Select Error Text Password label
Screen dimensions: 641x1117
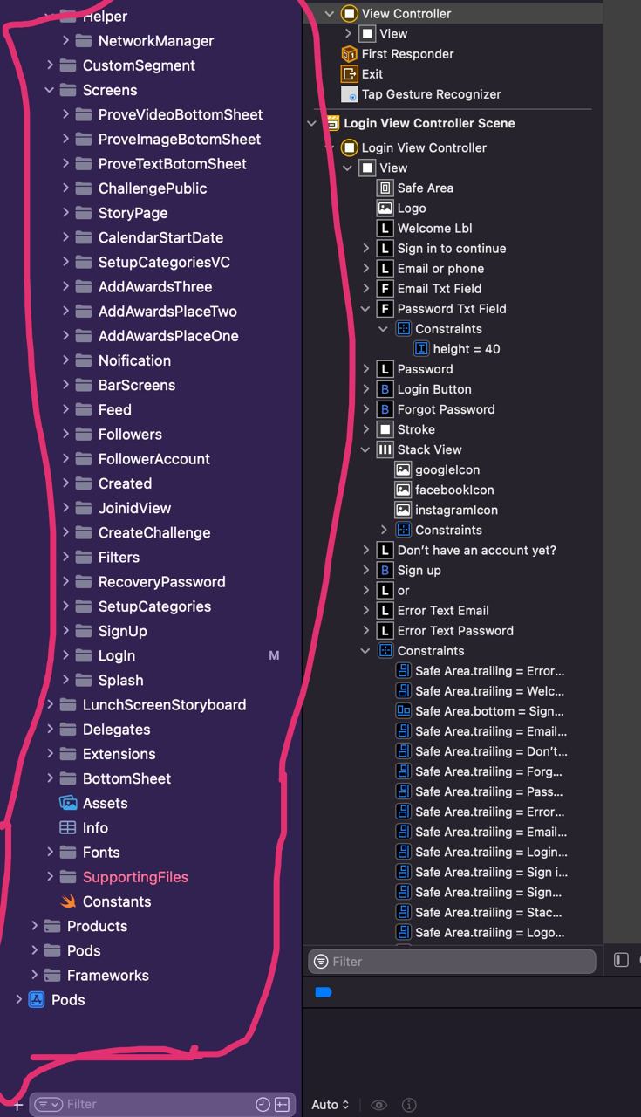[x=455, y=630]
